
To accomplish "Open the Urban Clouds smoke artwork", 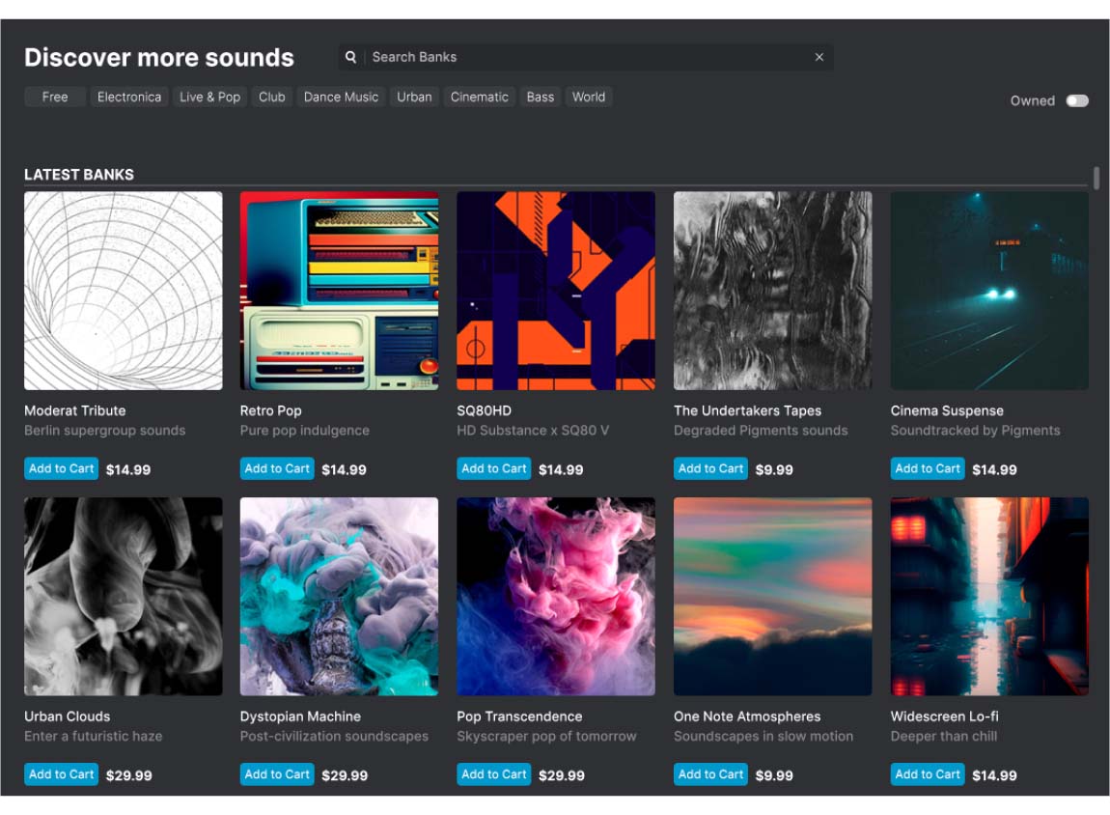I will (123, 596).
